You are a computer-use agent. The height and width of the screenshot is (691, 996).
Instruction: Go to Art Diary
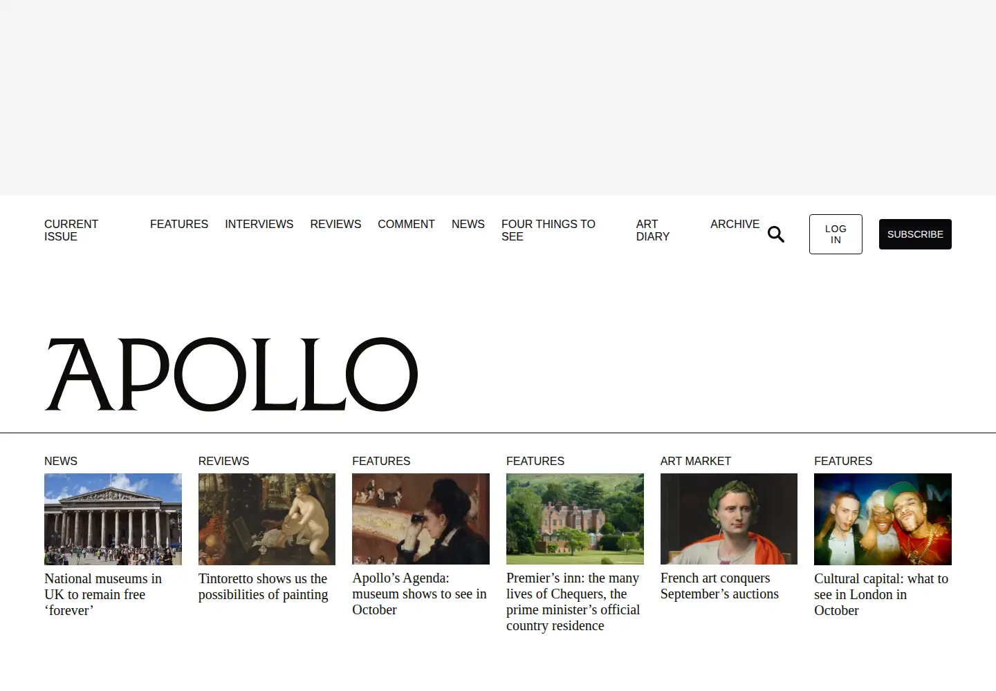[x=653, y=230]
